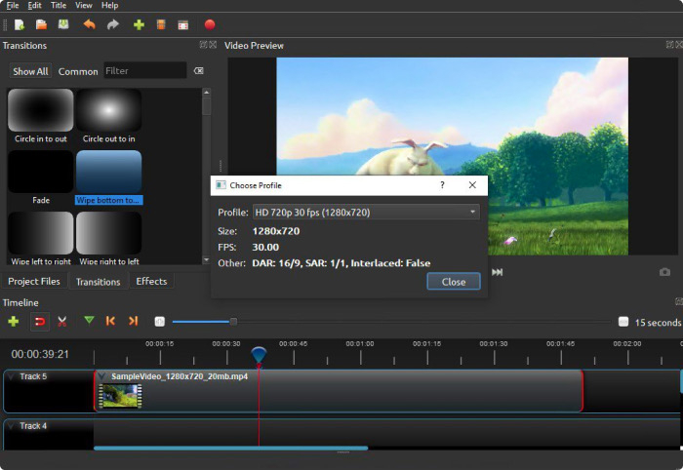Click the timeline zoom slider handle
The image size is (683, 470).
point(233,322)
